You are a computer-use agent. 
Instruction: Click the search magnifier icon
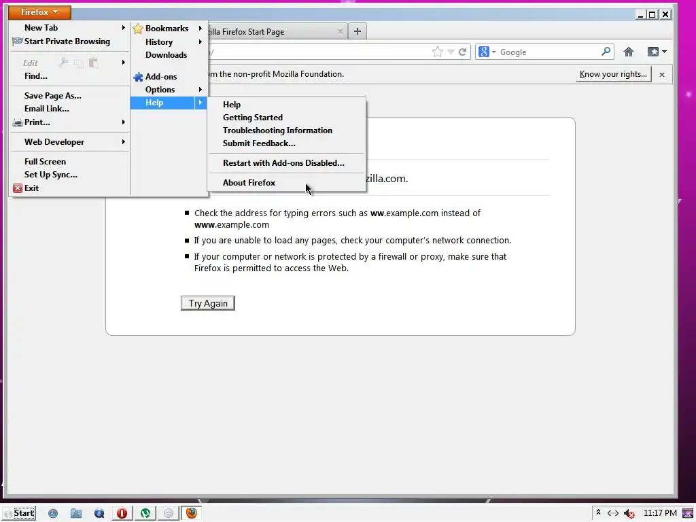[606, 52]
